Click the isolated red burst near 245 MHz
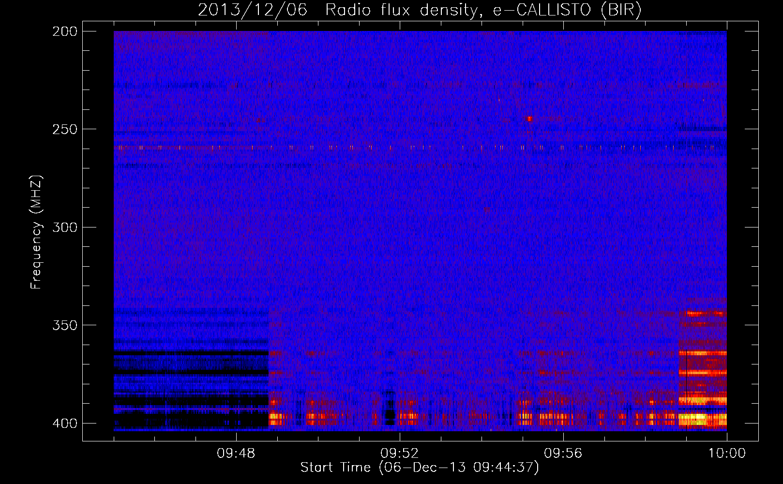The height and width of the screenshot is (484, 783). [x=529, y=119]
